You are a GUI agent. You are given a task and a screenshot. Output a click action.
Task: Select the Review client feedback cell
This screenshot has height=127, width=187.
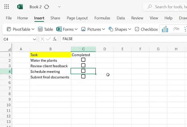coord(50,66)
